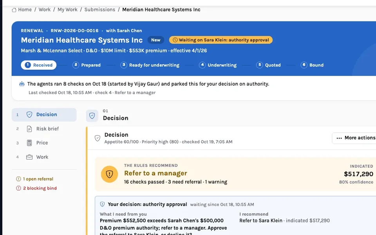Click the small shield icon in Decision card header
The height and width of the screenshot is (235, 376).
coord(98,138)
